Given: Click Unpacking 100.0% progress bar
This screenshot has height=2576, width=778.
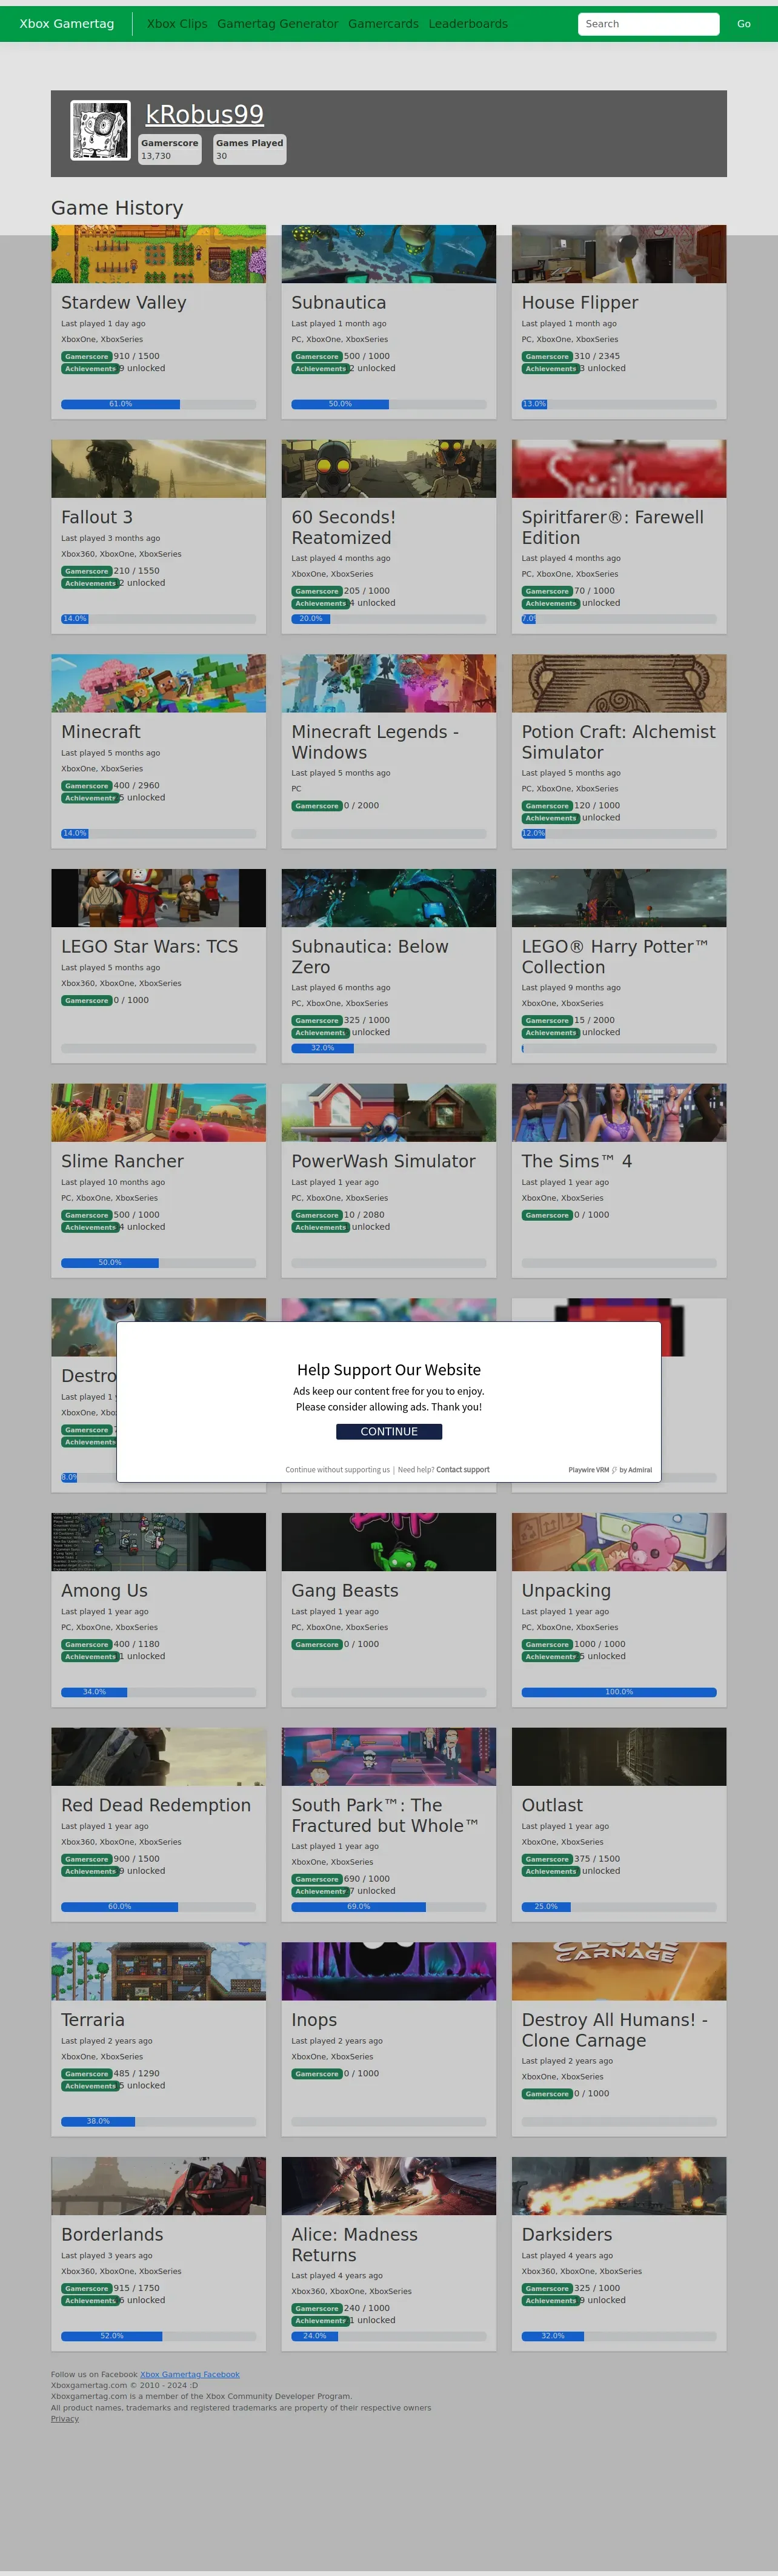Looking at the screenshot, I should click(x=619, y=1692).
